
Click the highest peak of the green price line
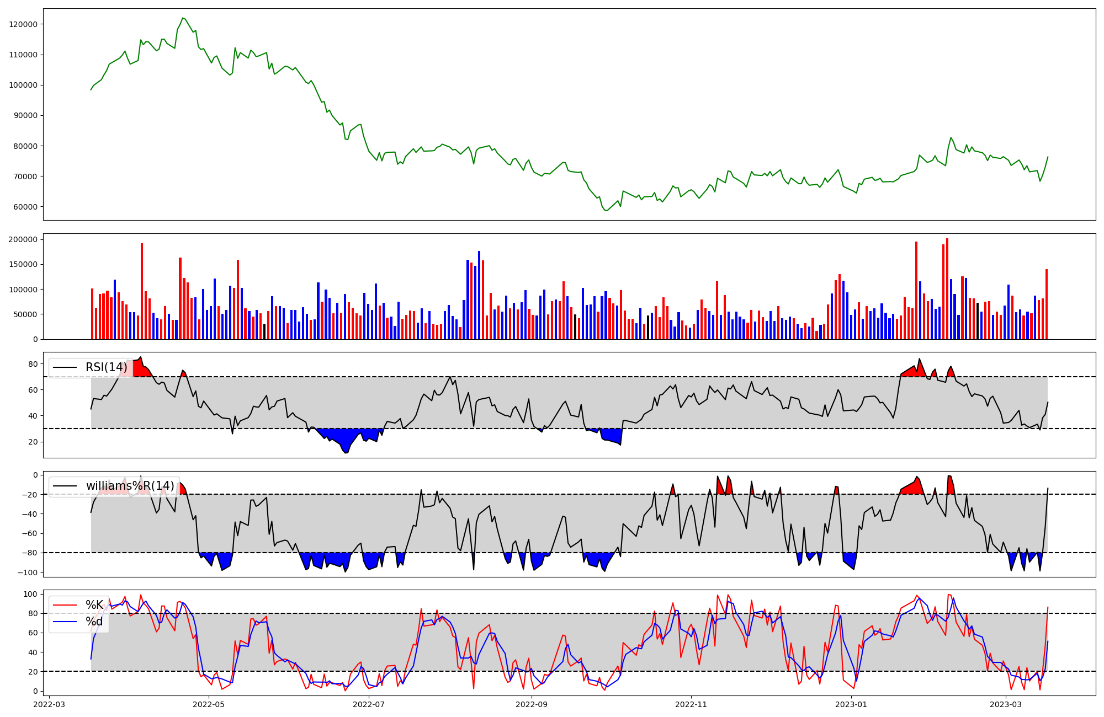click(x=183, y=18)
